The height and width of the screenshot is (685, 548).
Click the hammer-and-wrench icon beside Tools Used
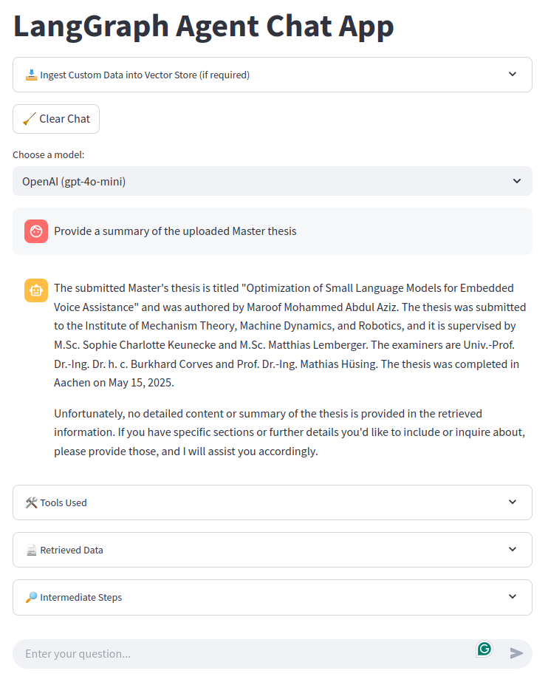[x=30, y=502]
